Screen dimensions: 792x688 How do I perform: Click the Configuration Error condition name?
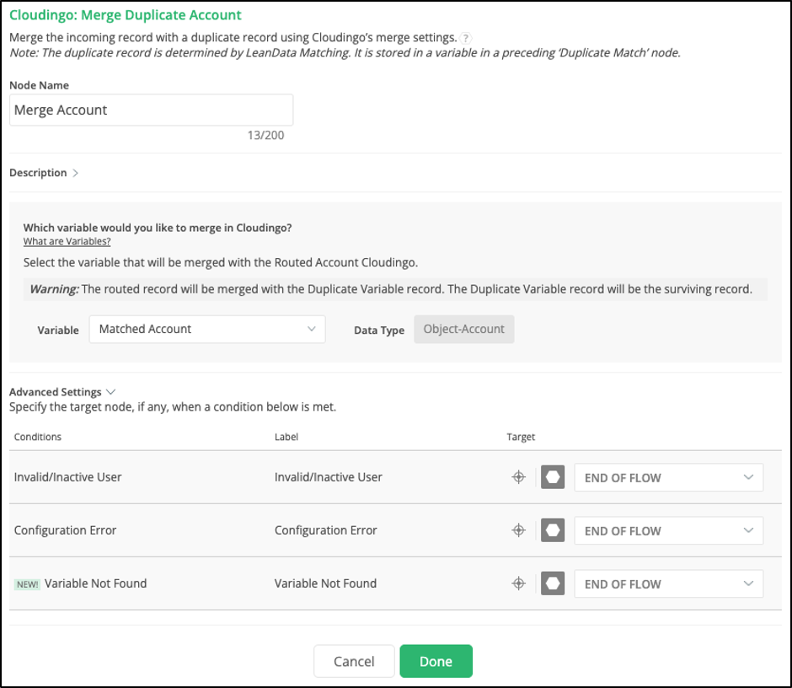[x=65, y=530]
